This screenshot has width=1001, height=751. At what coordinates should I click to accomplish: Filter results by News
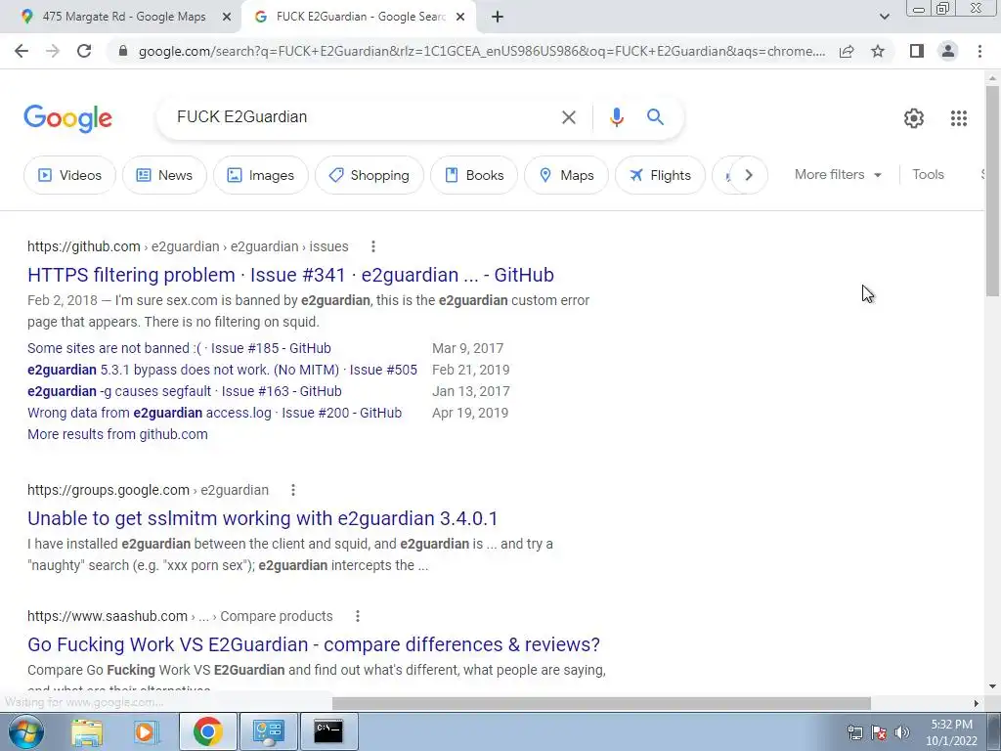pyautogui.click(x=164, y=175)
